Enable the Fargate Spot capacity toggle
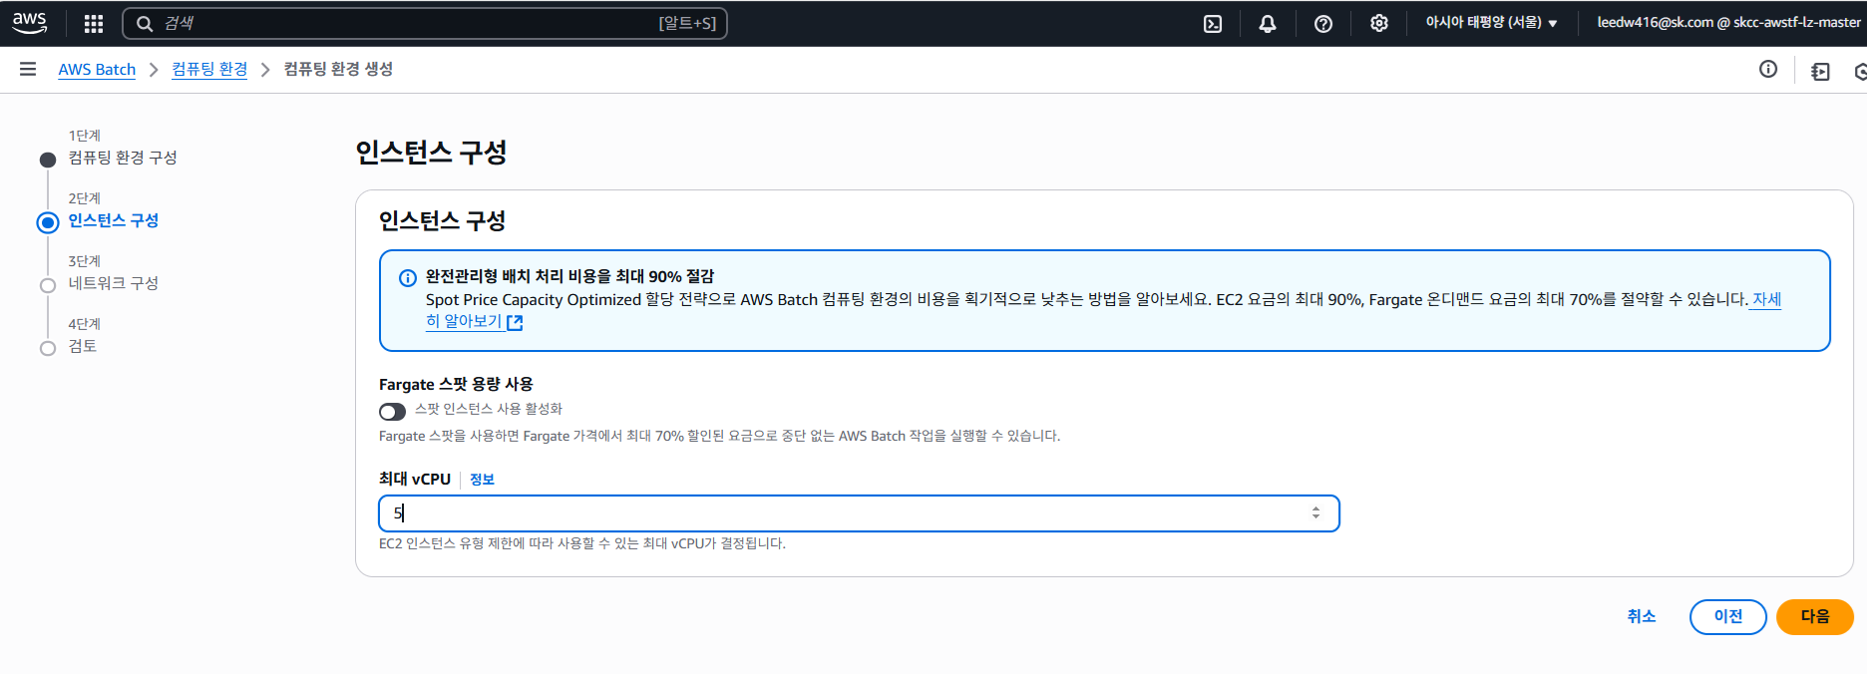This screenshot has height=674, width=1867. 392,412
